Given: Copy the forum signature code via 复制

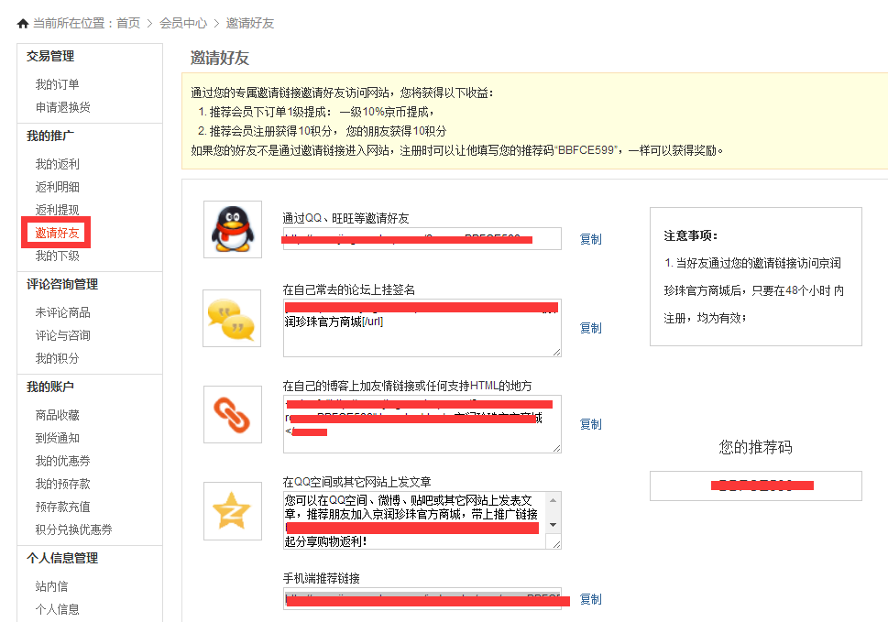Looking at the screenshot, I should [591, 328].
